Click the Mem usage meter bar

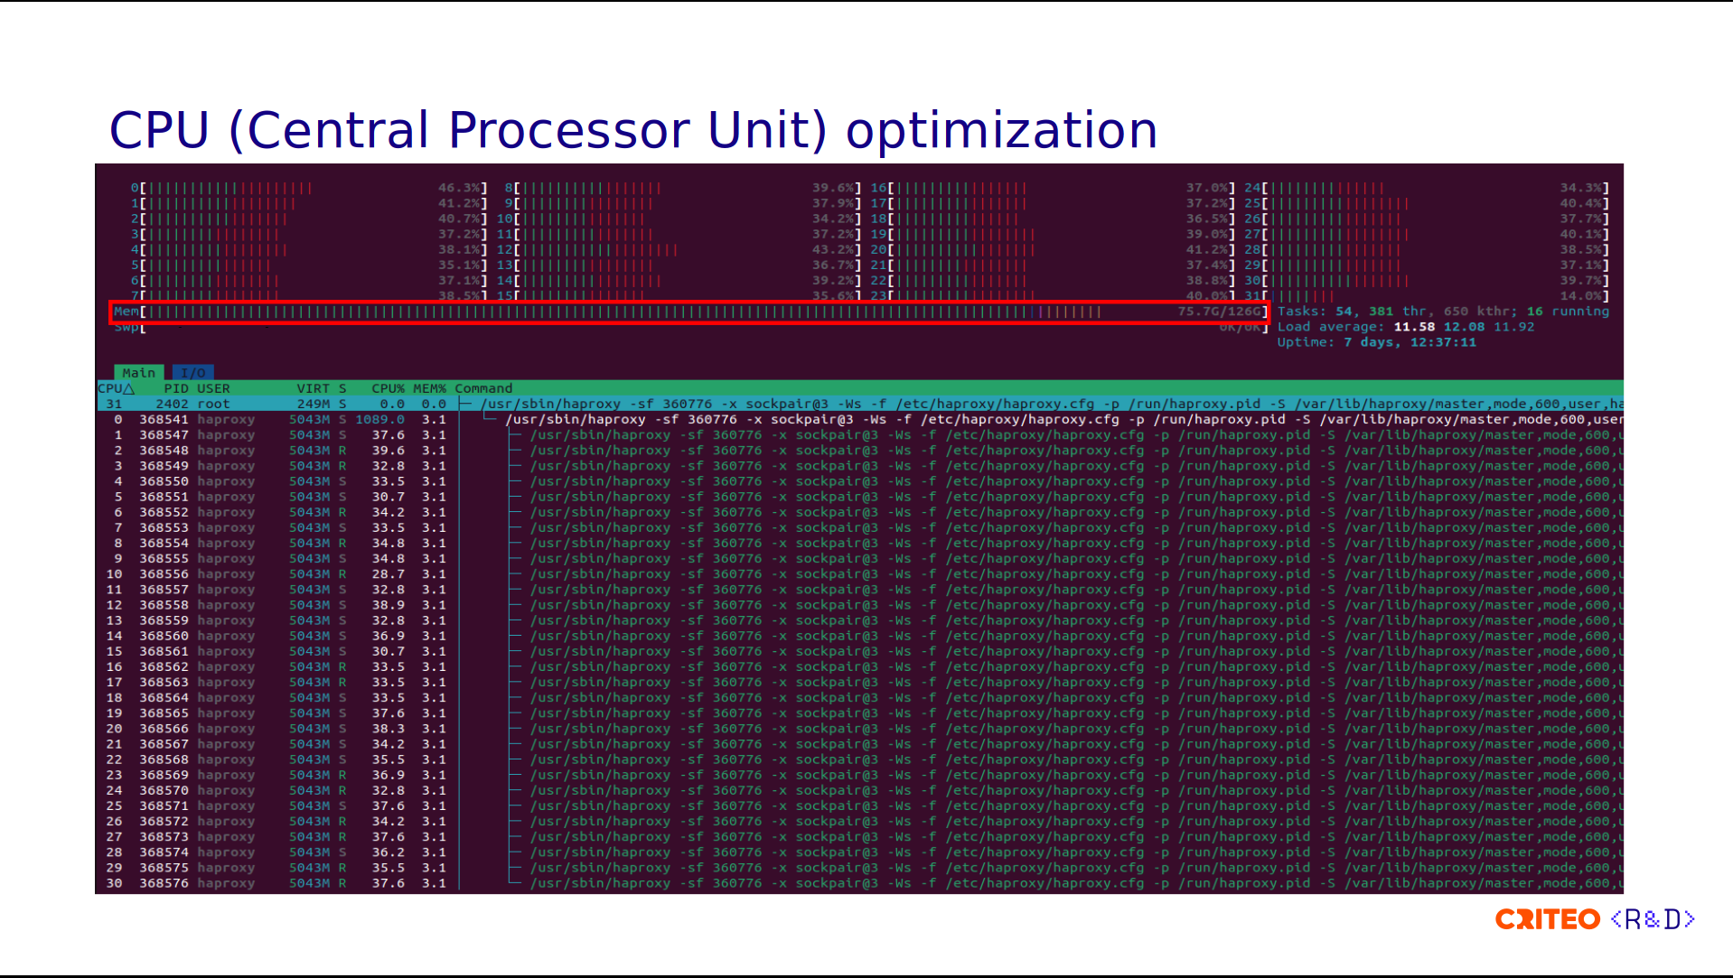(690, 312)
